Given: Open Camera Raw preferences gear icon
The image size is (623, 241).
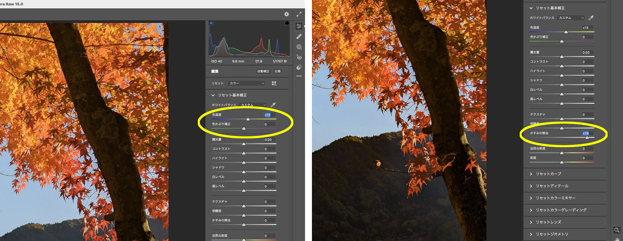Looking at the screenshot, I should (x=287, y=14).
